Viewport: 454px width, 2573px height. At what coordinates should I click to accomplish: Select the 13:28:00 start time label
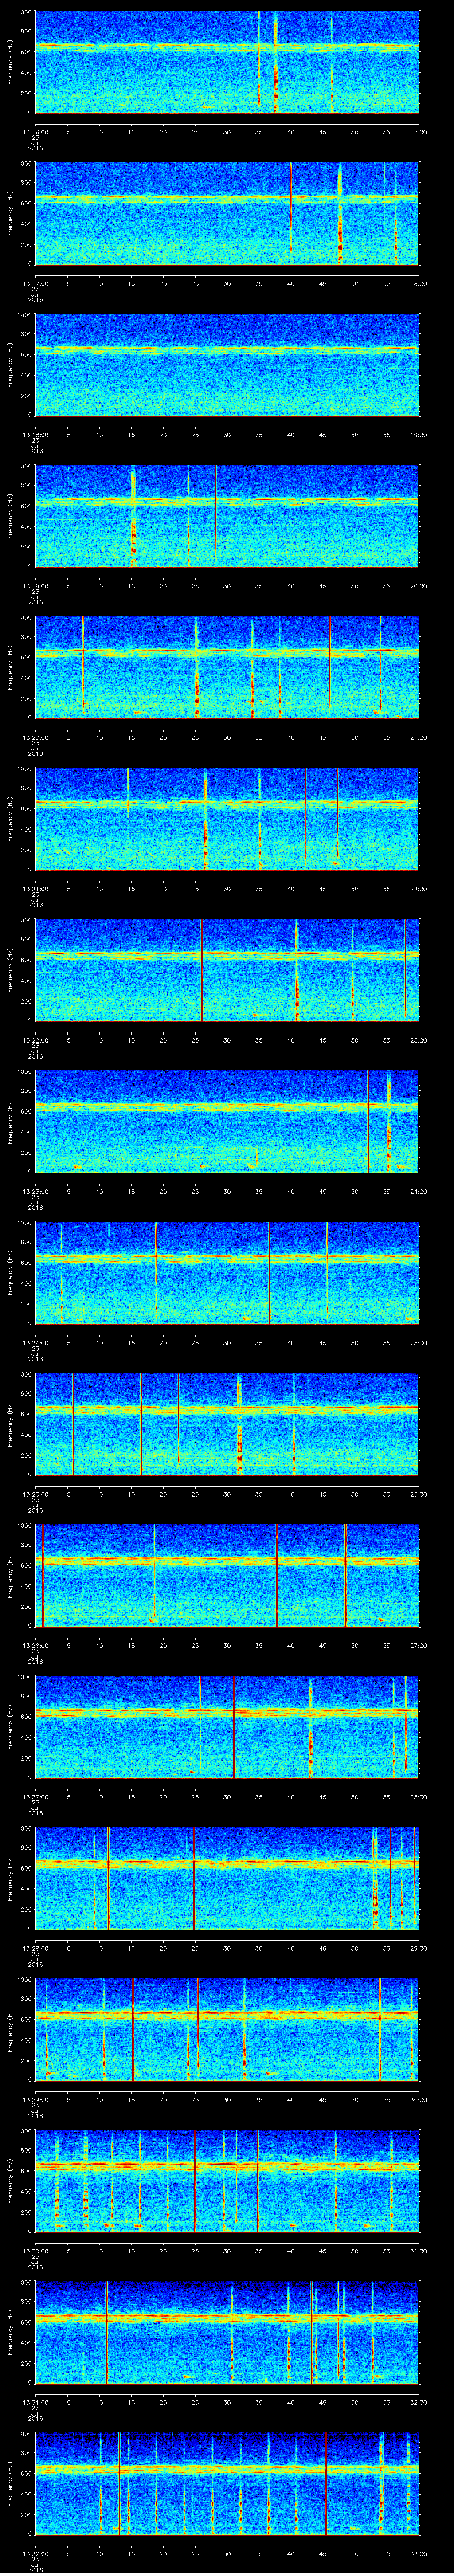(x=35, y=1948)
